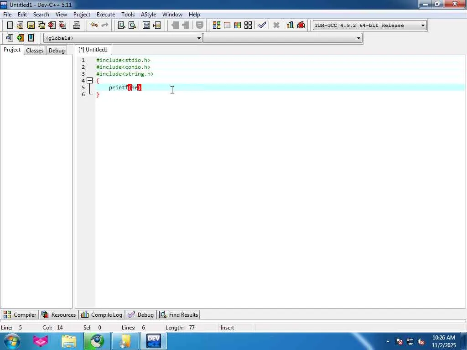
Task: Open the bottom Debug panel tab
Action: click(x=140, y=314)
